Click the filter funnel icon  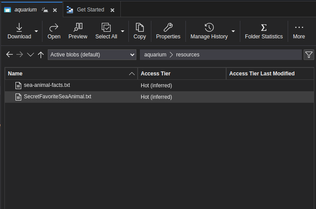pos(309,55)
